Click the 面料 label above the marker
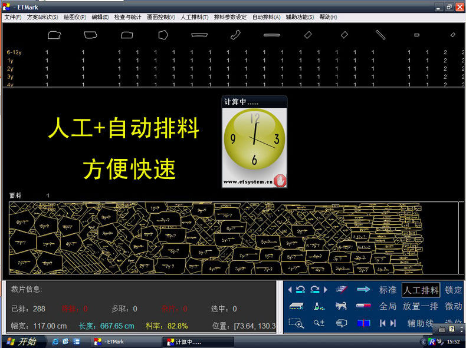Viewport: 466px width, 348px height. click(x=15, y=195)
